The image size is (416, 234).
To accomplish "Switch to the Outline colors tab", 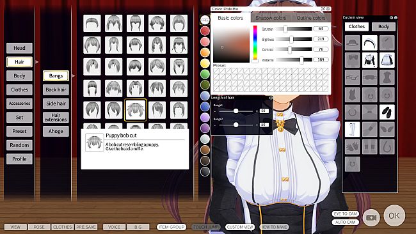I will [311, 18].
